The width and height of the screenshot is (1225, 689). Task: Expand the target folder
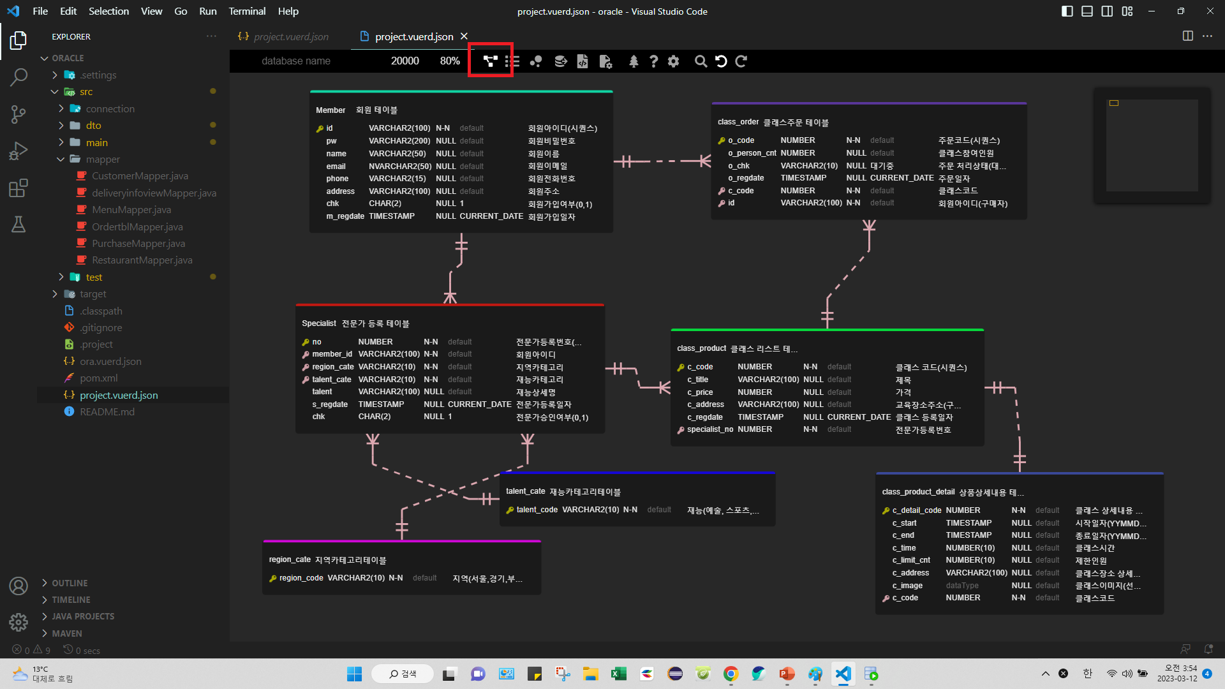coord(55,294)
